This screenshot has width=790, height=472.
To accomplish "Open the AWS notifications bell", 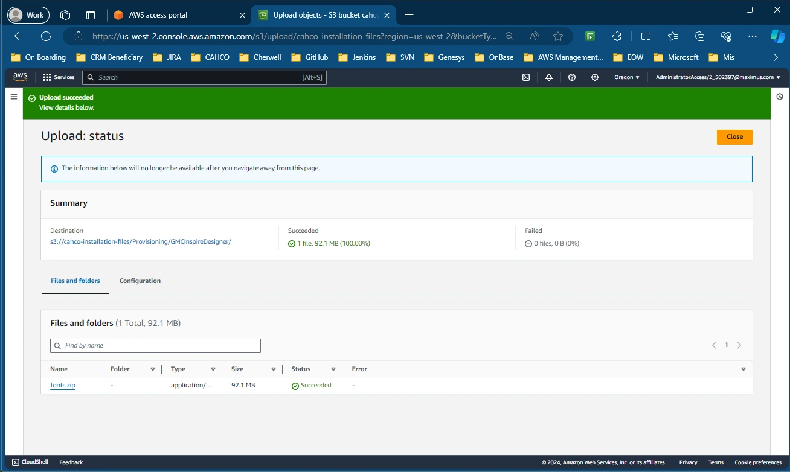I will pyautogui.click(x=549, y=77).
